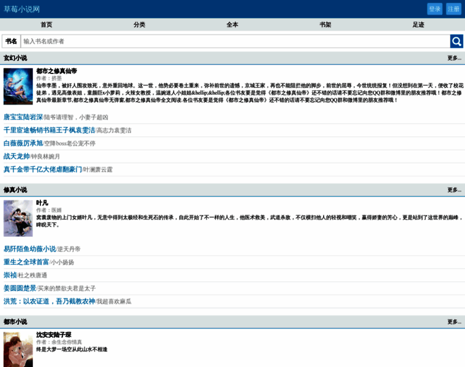Open the novel 千里宦途畅销书籍王子枫袁雯洁

(x=49, y=130)
